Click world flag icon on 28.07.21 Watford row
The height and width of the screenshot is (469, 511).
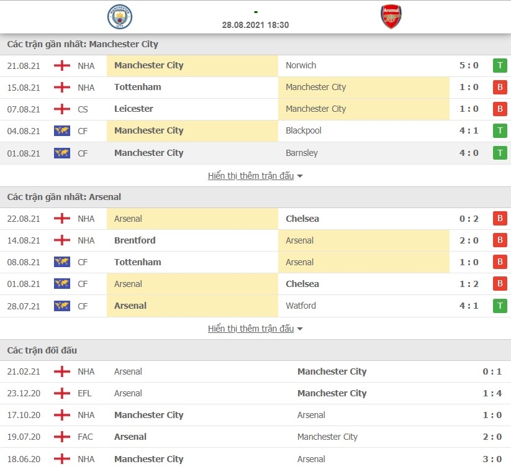pyautogui.click(x=62, y=306)
